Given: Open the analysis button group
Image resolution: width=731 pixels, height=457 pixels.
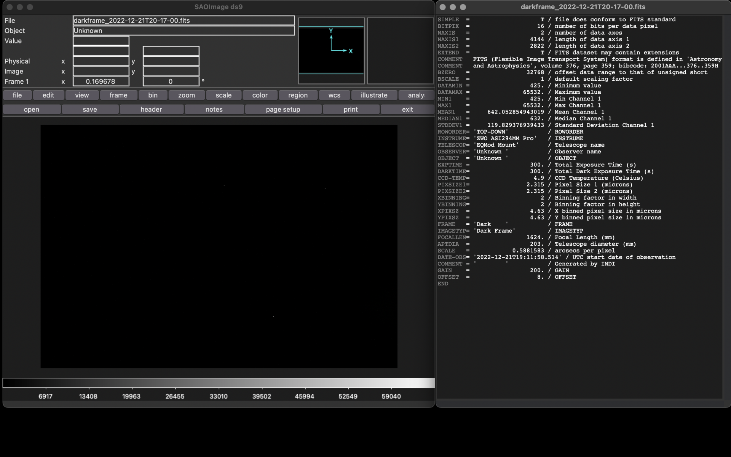Looking at the screenshot, I should 416,95.
